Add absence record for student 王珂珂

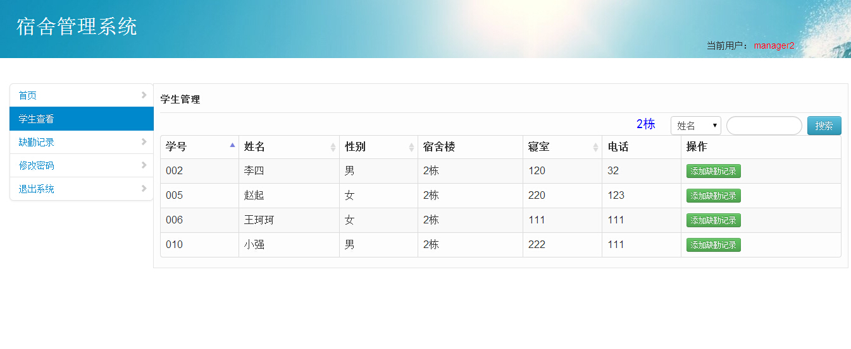click(713, 220)
